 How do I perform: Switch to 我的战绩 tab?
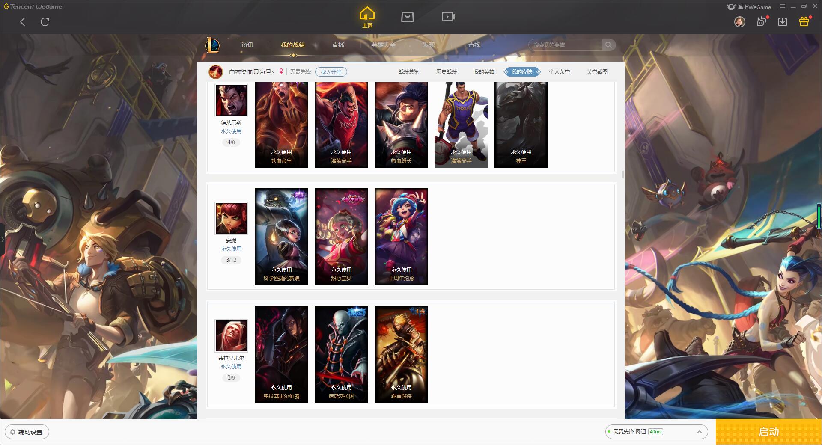tap(293, 45)
